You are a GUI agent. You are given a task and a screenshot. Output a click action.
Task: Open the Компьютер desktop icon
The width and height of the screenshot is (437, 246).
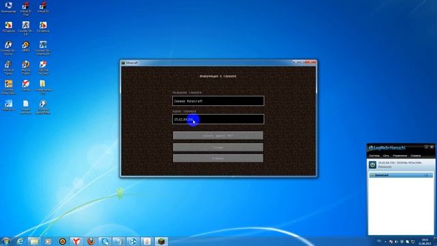click(x=8, y=8)
